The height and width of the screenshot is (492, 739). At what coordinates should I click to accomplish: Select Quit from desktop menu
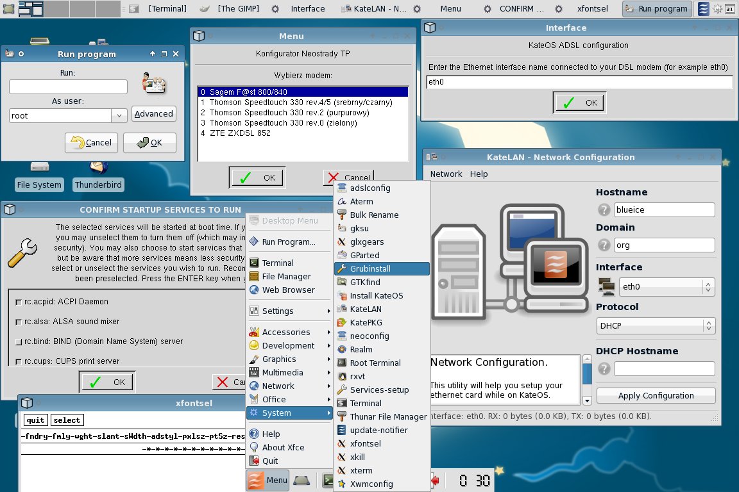(x=289, y=461)
